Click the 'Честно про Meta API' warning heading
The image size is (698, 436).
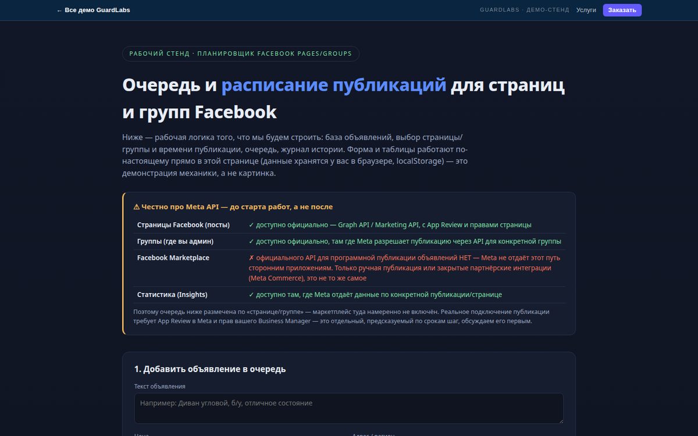tap(233, 207)
